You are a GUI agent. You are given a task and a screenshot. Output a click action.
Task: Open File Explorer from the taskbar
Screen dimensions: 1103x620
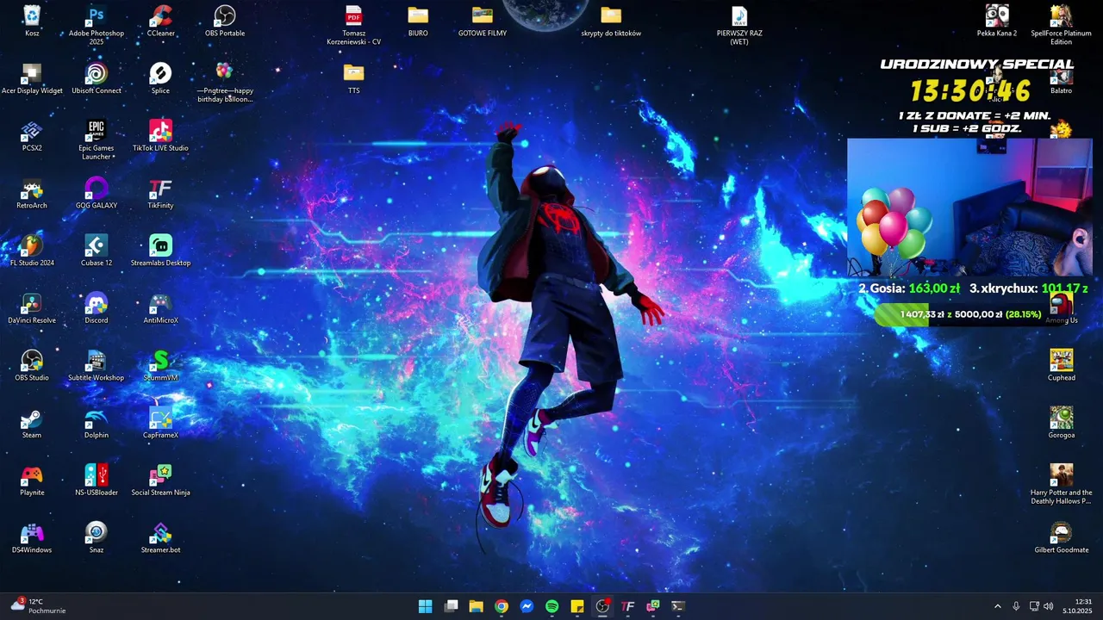(x=476, y=606)
